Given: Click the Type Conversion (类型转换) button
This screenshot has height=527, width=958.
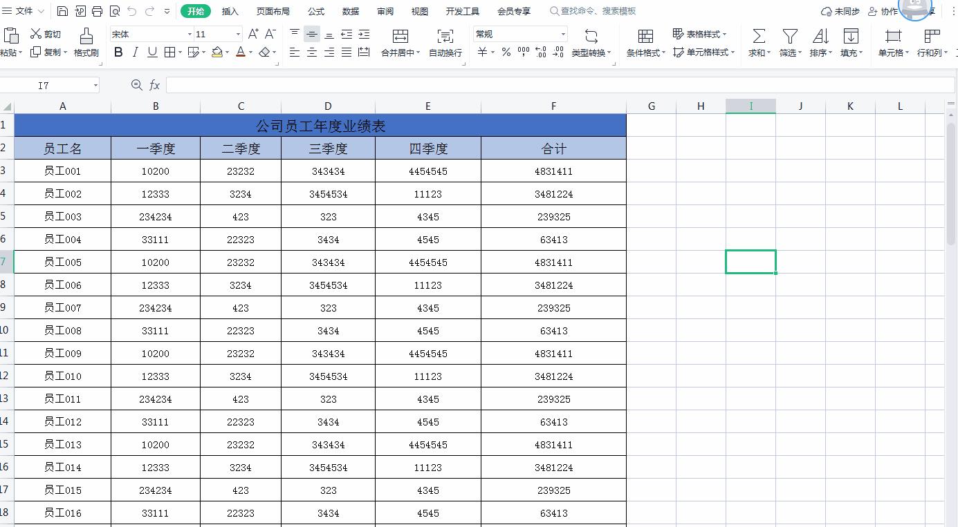Looking at the screenshot, I should [592, 42].
